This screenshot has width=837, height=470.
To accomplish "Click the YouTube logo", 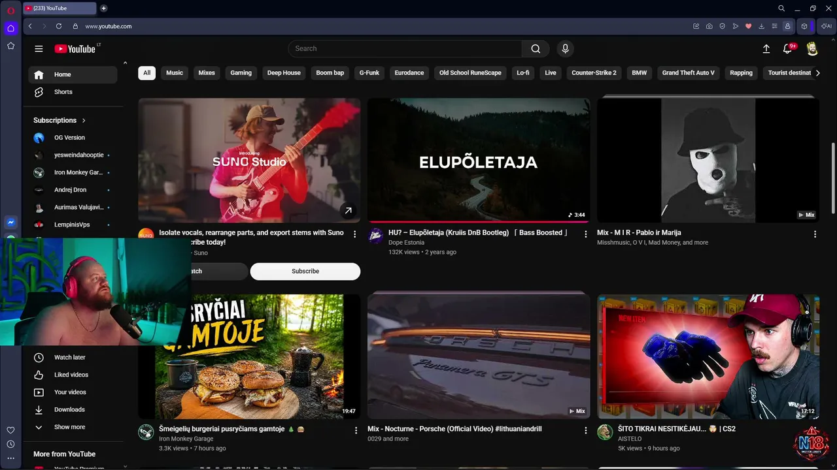I will coord(75,49).
